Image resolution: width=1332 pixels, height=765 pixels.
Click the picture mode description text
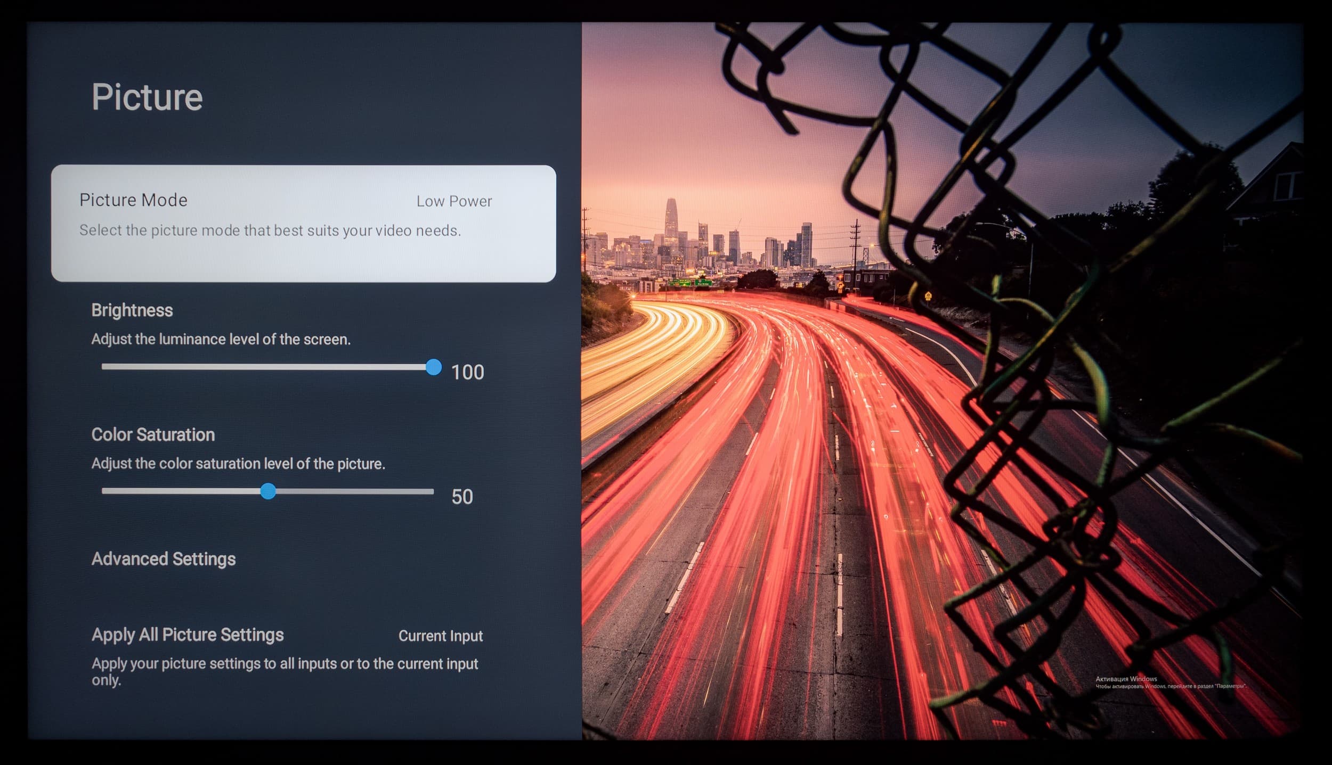click(x=270, y=231)
